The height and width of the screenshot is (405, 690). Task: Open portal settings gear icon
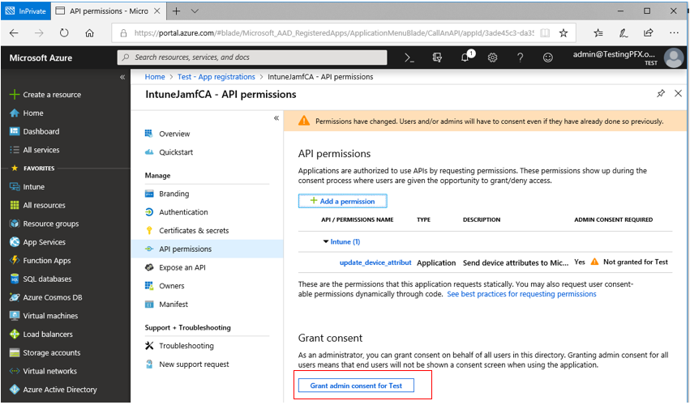[492, 58]
